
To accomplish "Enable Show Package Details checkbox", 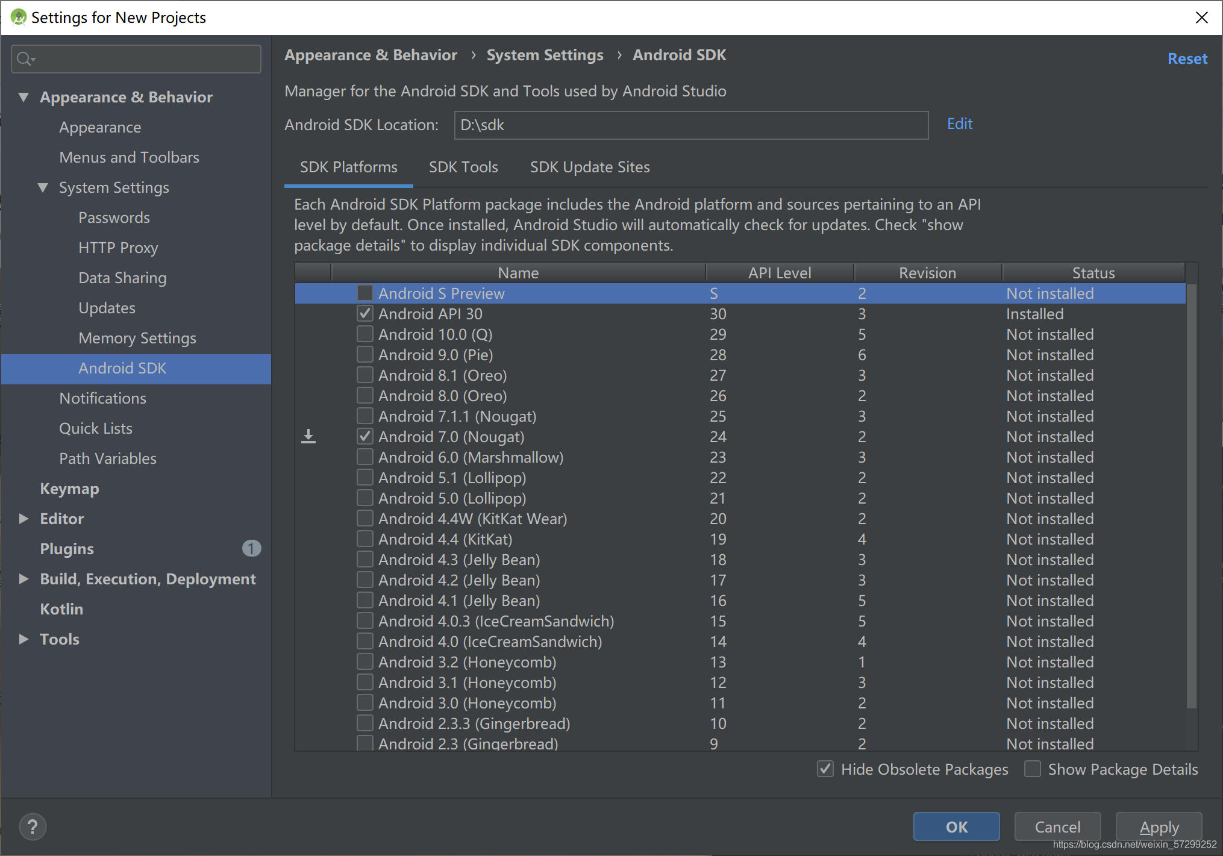I will (x=1033, y=769).
